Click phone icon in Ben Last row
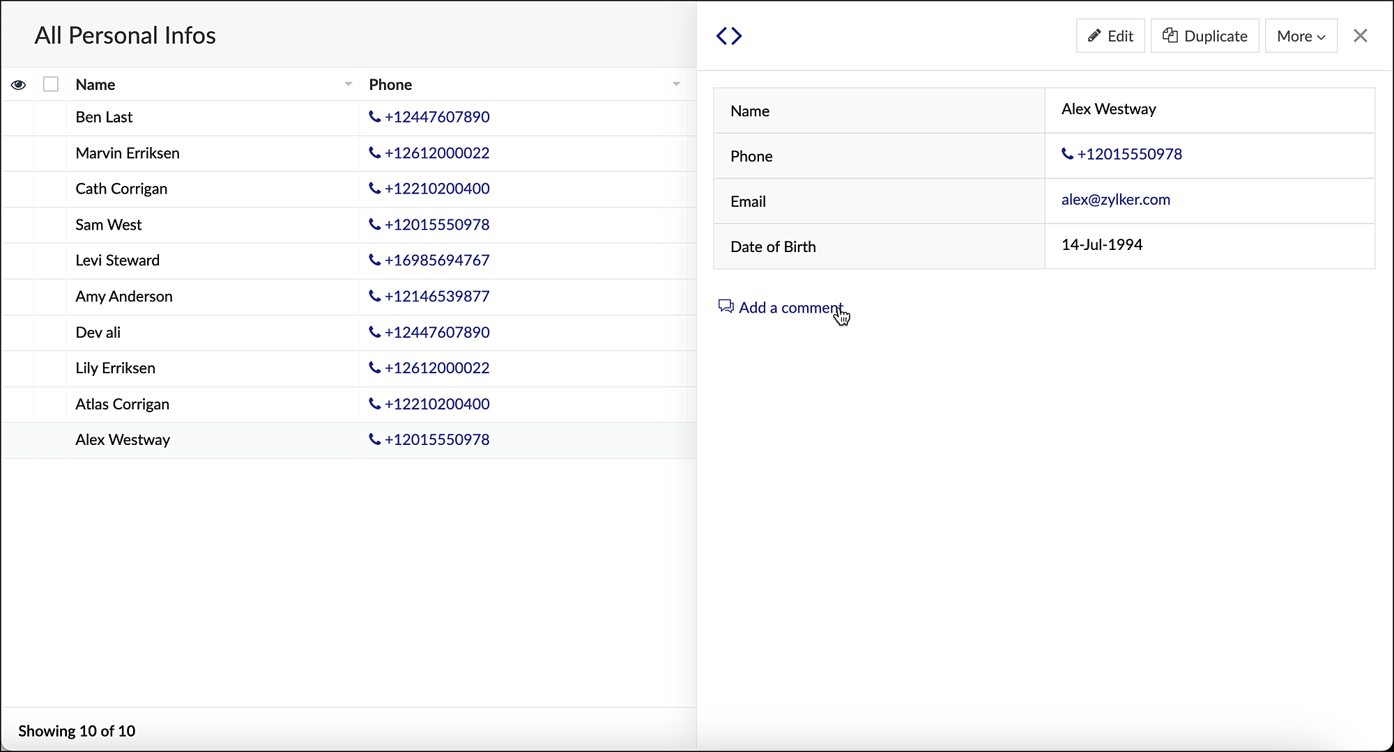1394x752 pixels. click(374, 117)
